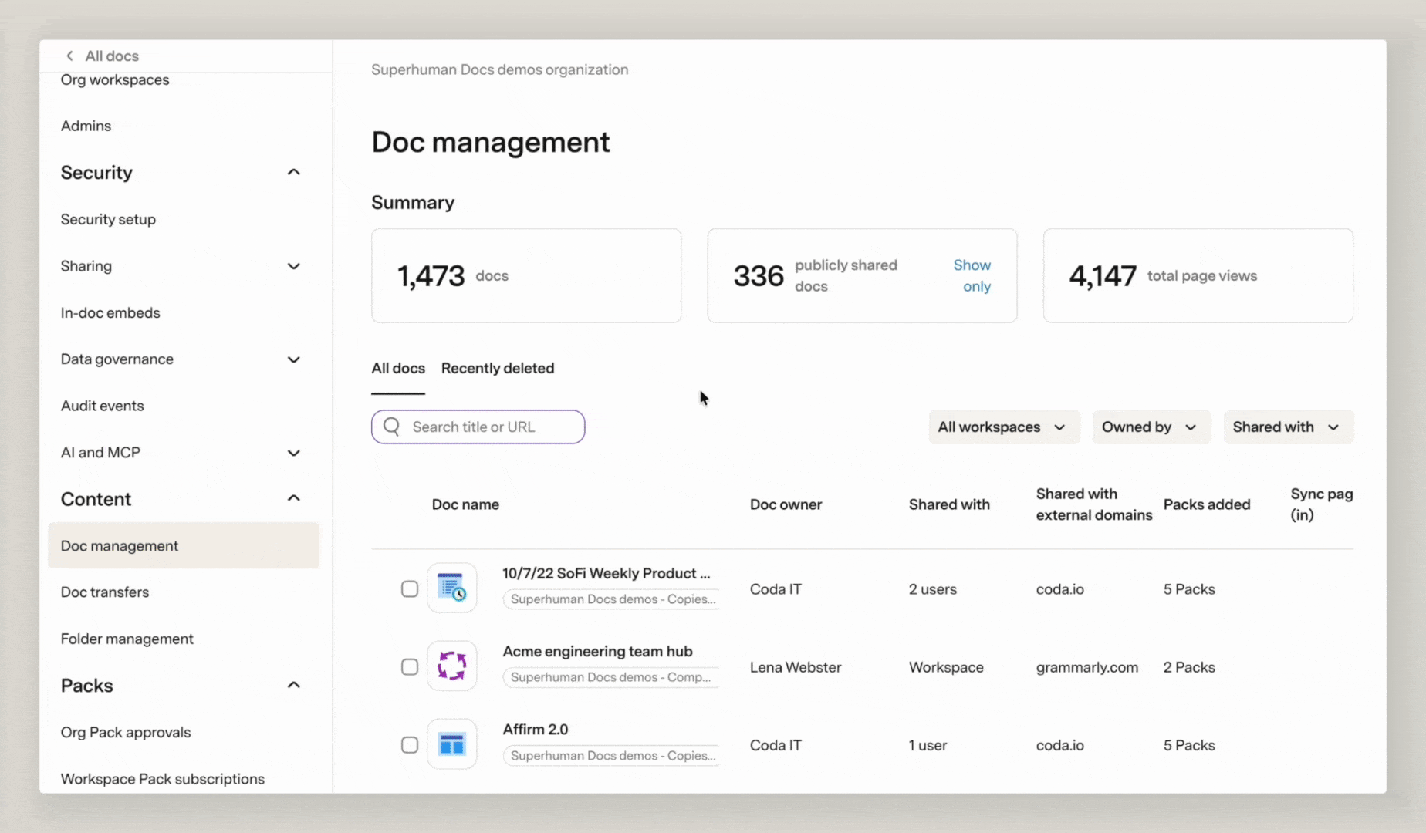The image size is (1426, 833).
Task: Open the Affirm 2.0 doc title
Action: (535, 729)
